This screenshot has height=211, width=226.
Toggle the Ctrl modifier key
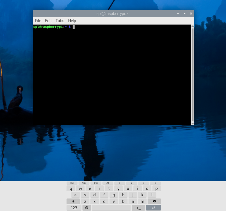click(95, 183)
